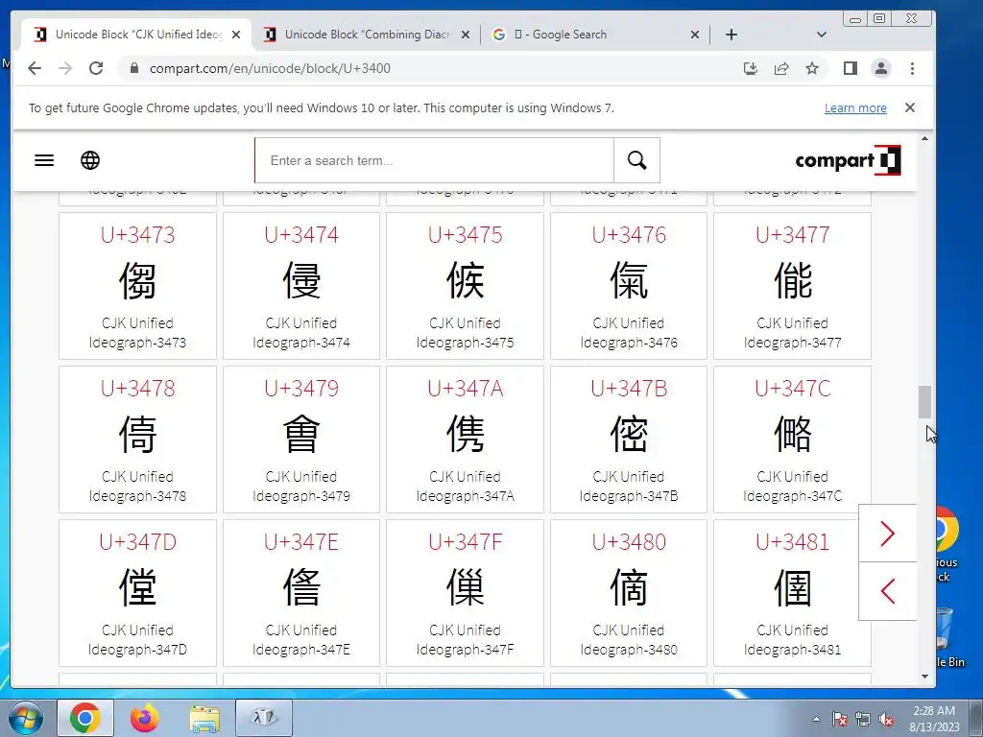Close the Google Search tab
983x737 pixels.
(x=695, y=36)
